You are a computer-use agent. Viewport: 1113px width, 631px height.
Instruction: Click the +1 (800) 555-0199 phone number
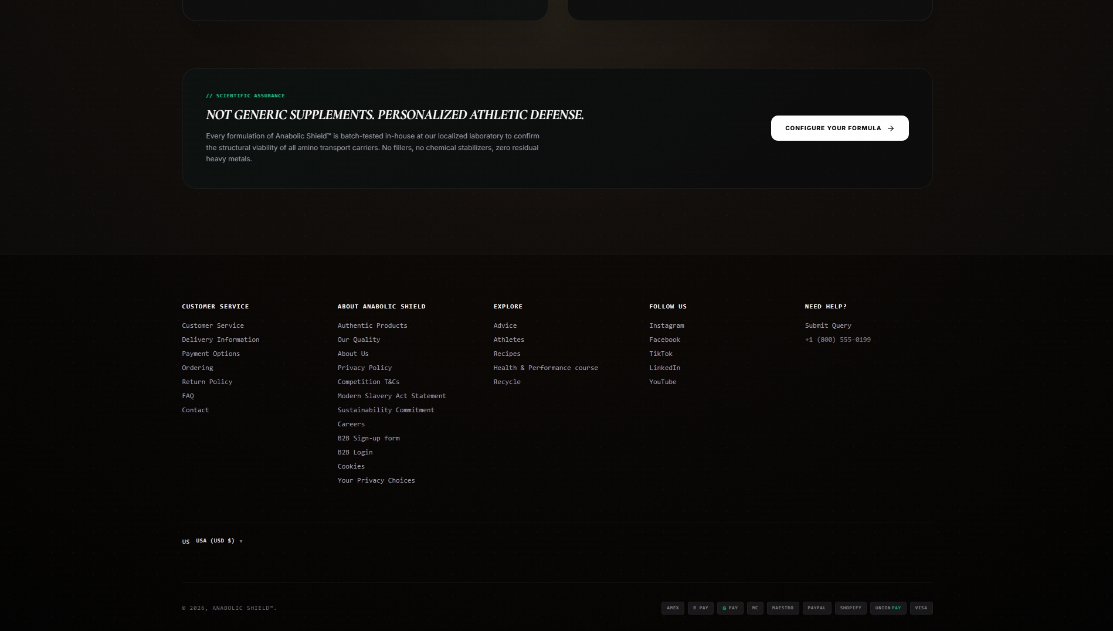838,340
